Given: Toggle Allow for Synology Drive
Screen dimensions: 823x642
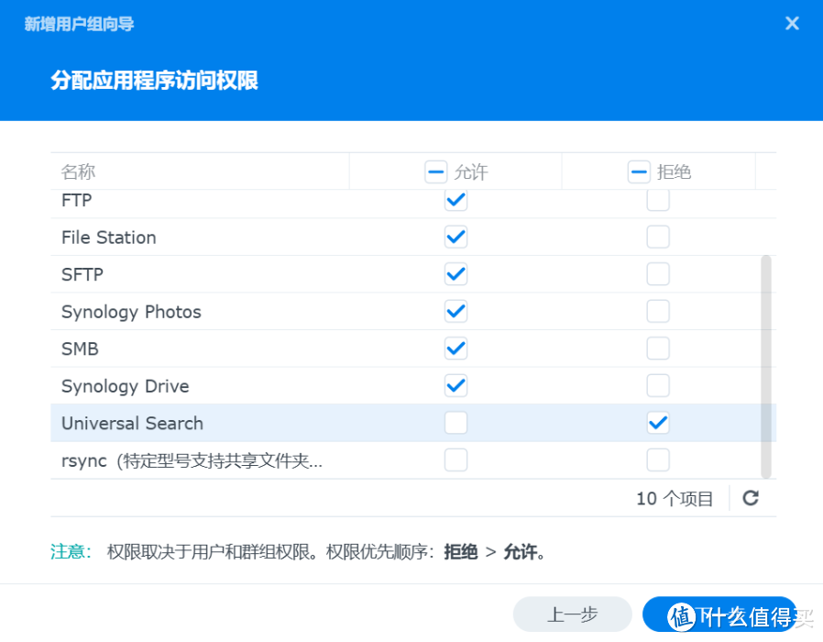Looking at the screenshot, I should (455, 385).
